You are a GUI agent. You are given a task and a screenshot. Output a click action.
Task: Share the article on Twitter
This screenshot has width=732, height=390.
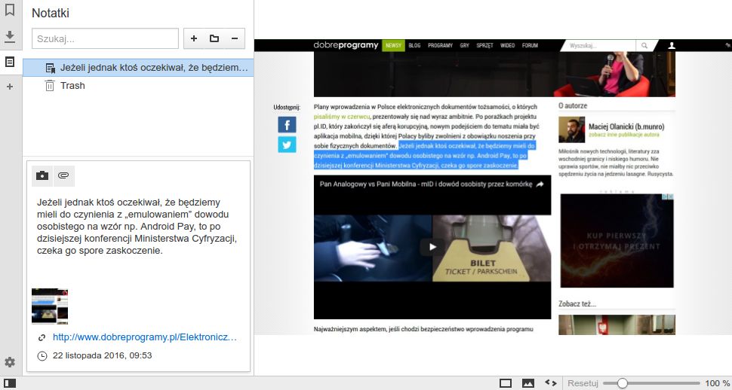pos(287,145)
